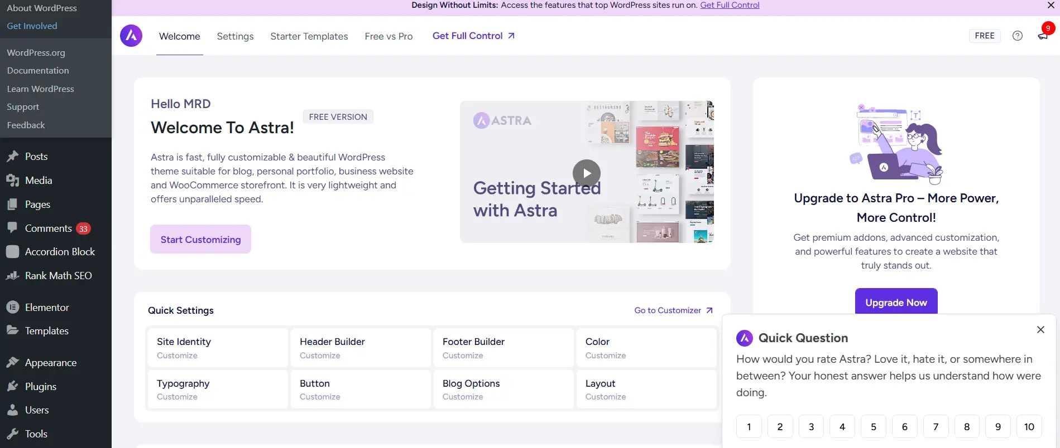Open Button quick setting
Viewport: 1060px width, 448px height.
click(361, 389)
